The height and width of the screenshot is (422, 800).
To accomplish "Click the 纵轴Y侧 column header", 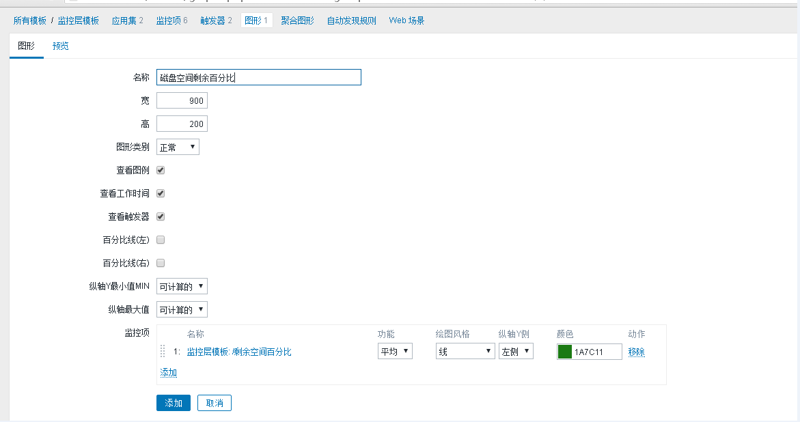I will pos(514,335).
